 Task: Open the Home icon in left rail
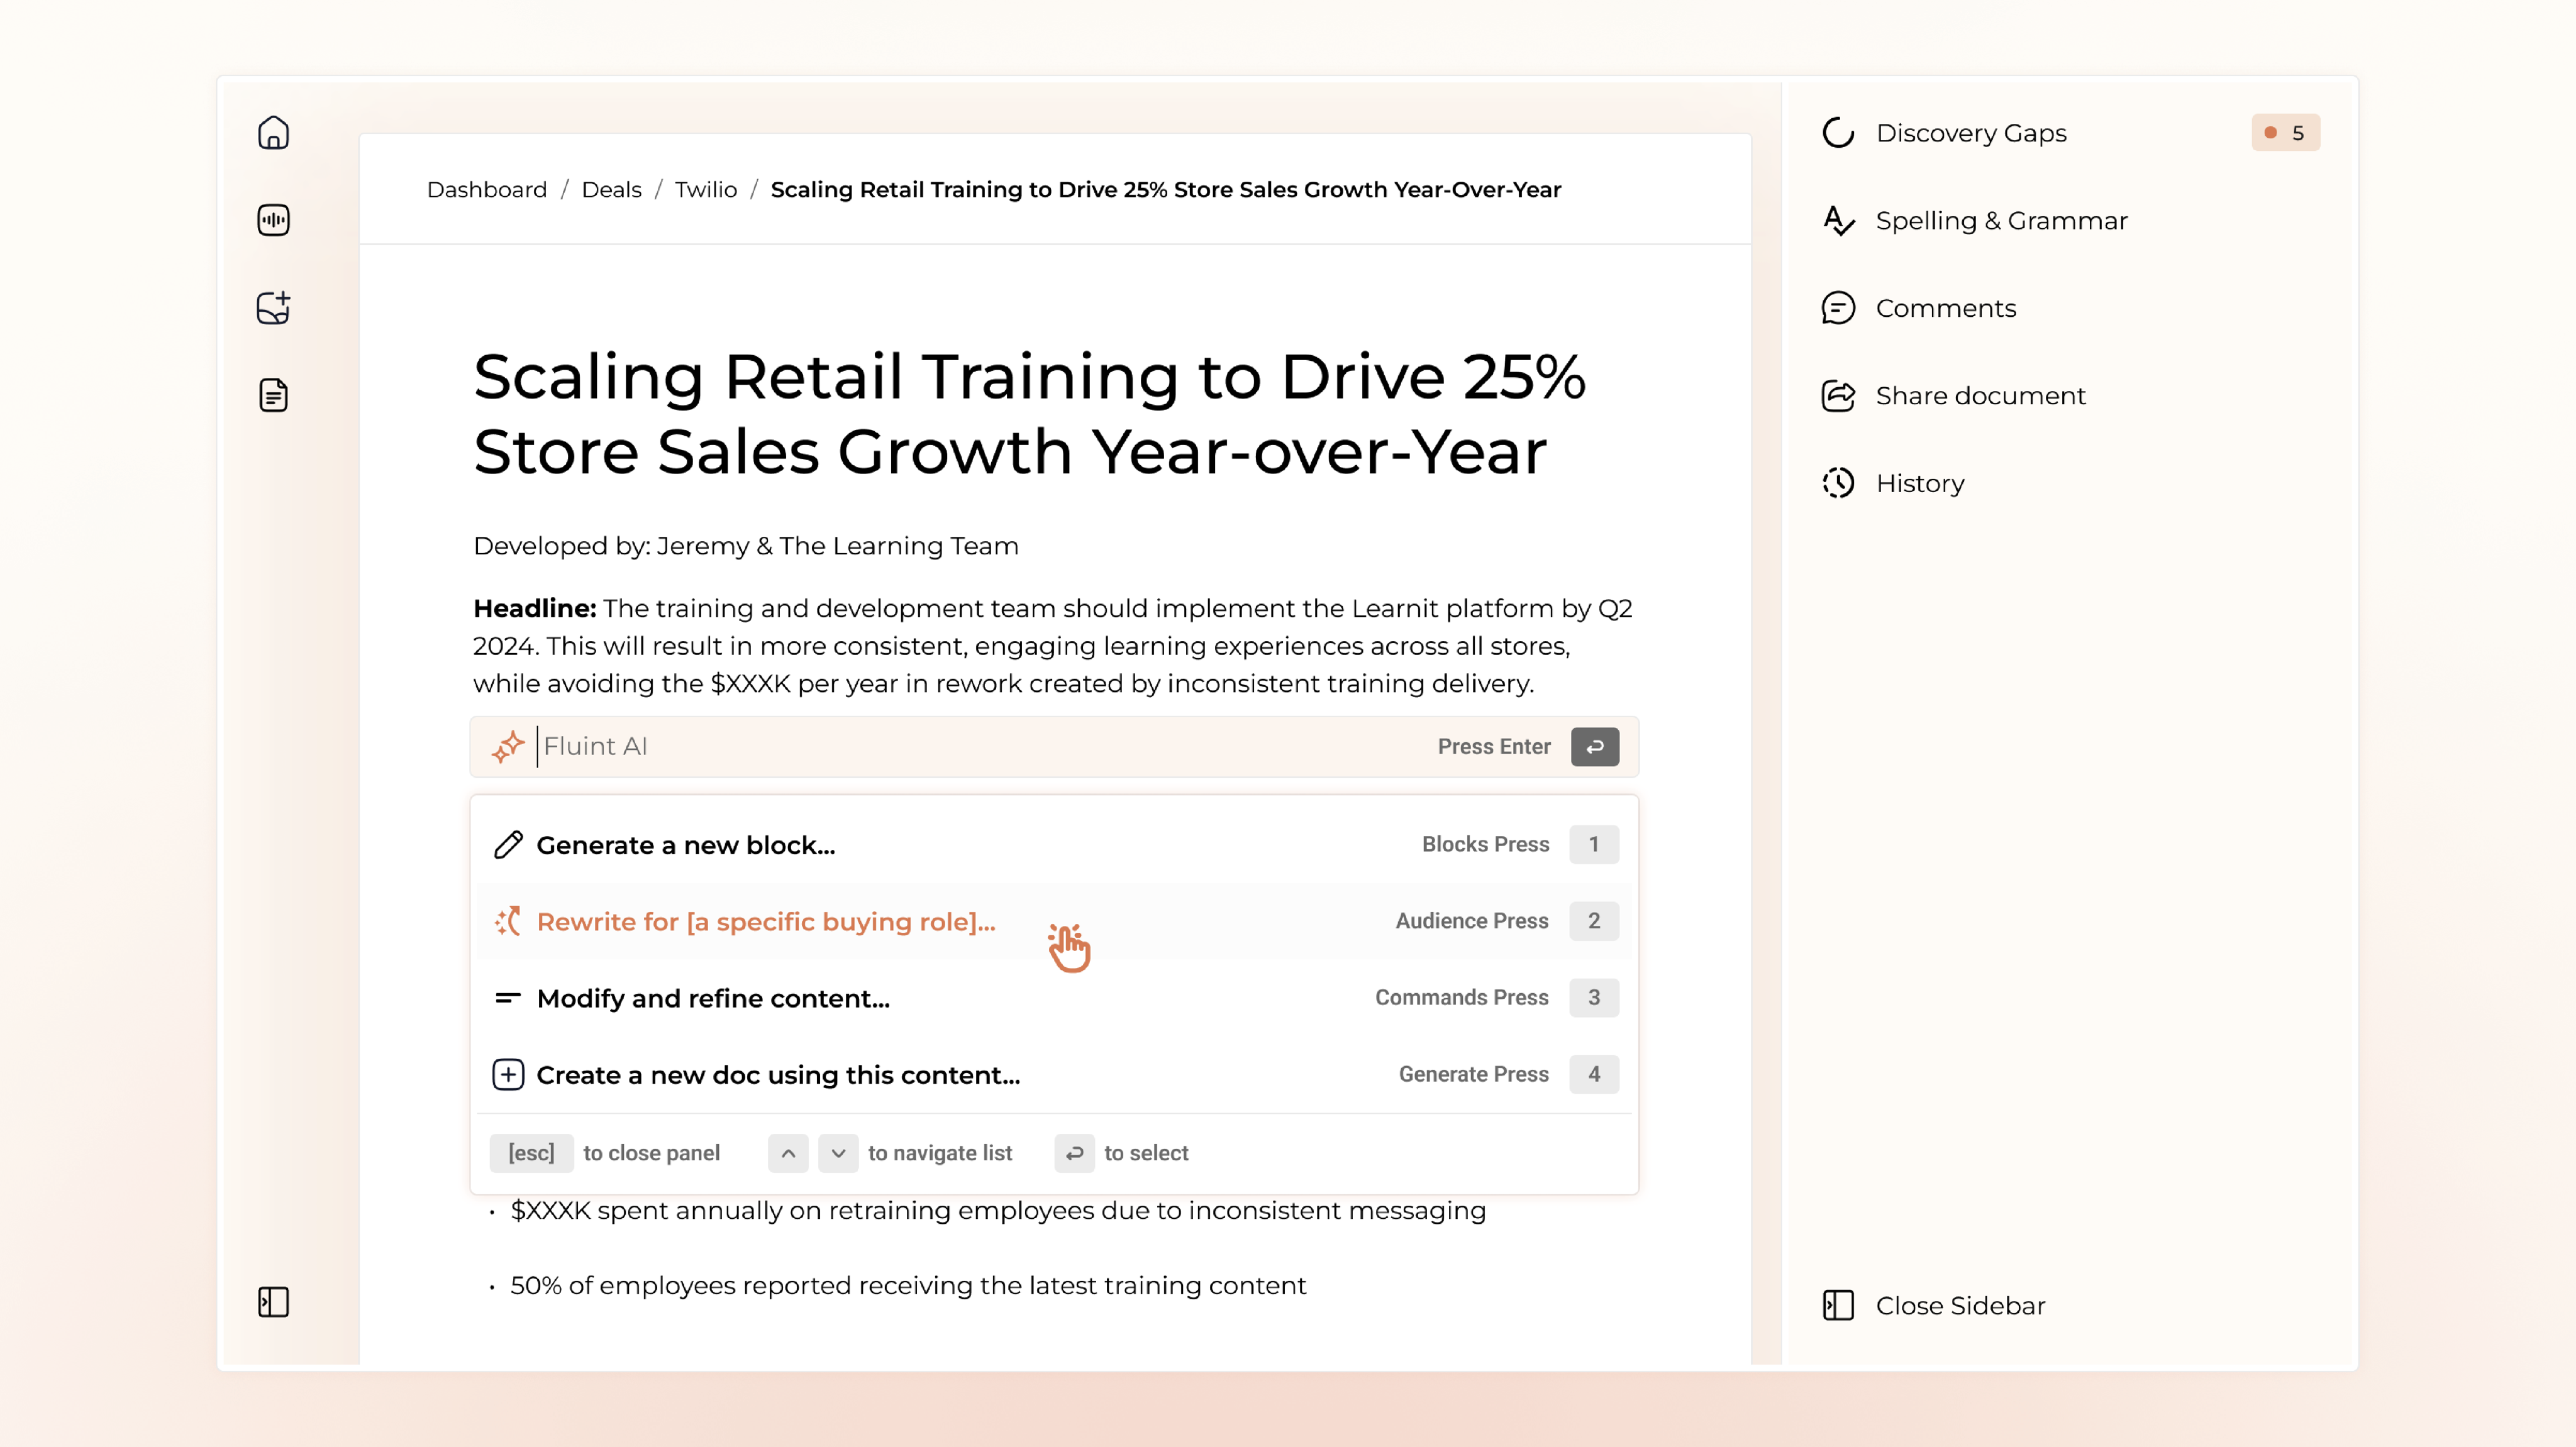point(273,133)
